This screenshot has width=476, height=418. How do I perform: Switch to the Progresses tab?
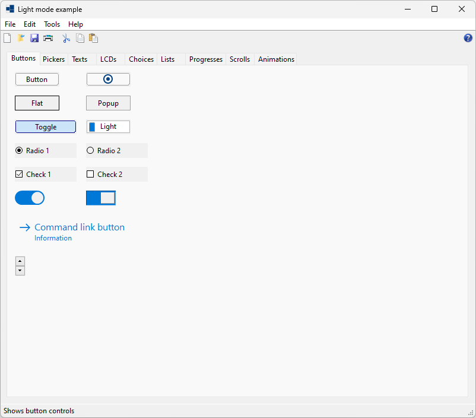(x=205, y=59)
